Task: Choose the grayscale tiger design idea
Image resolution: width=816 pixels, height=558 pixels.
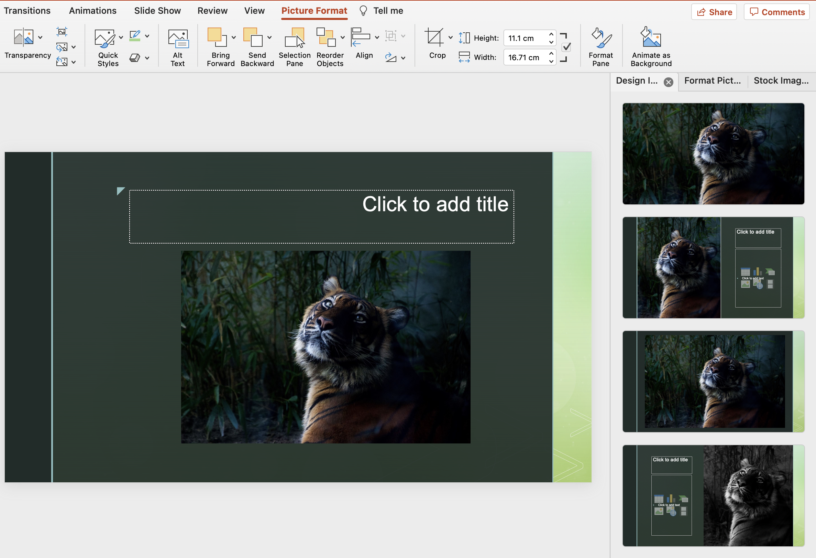Action: click(714, 496)
